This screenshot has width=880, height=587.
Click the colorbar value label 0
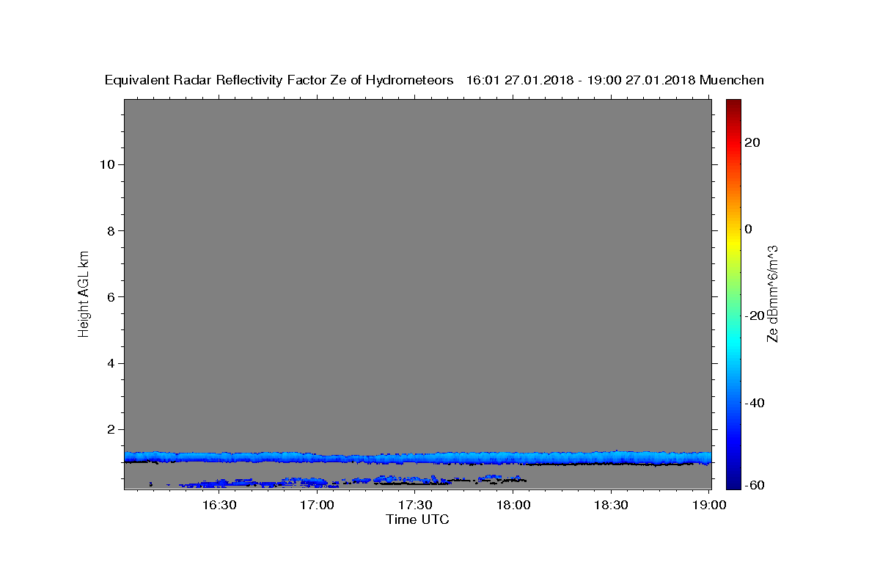[749, 229]
